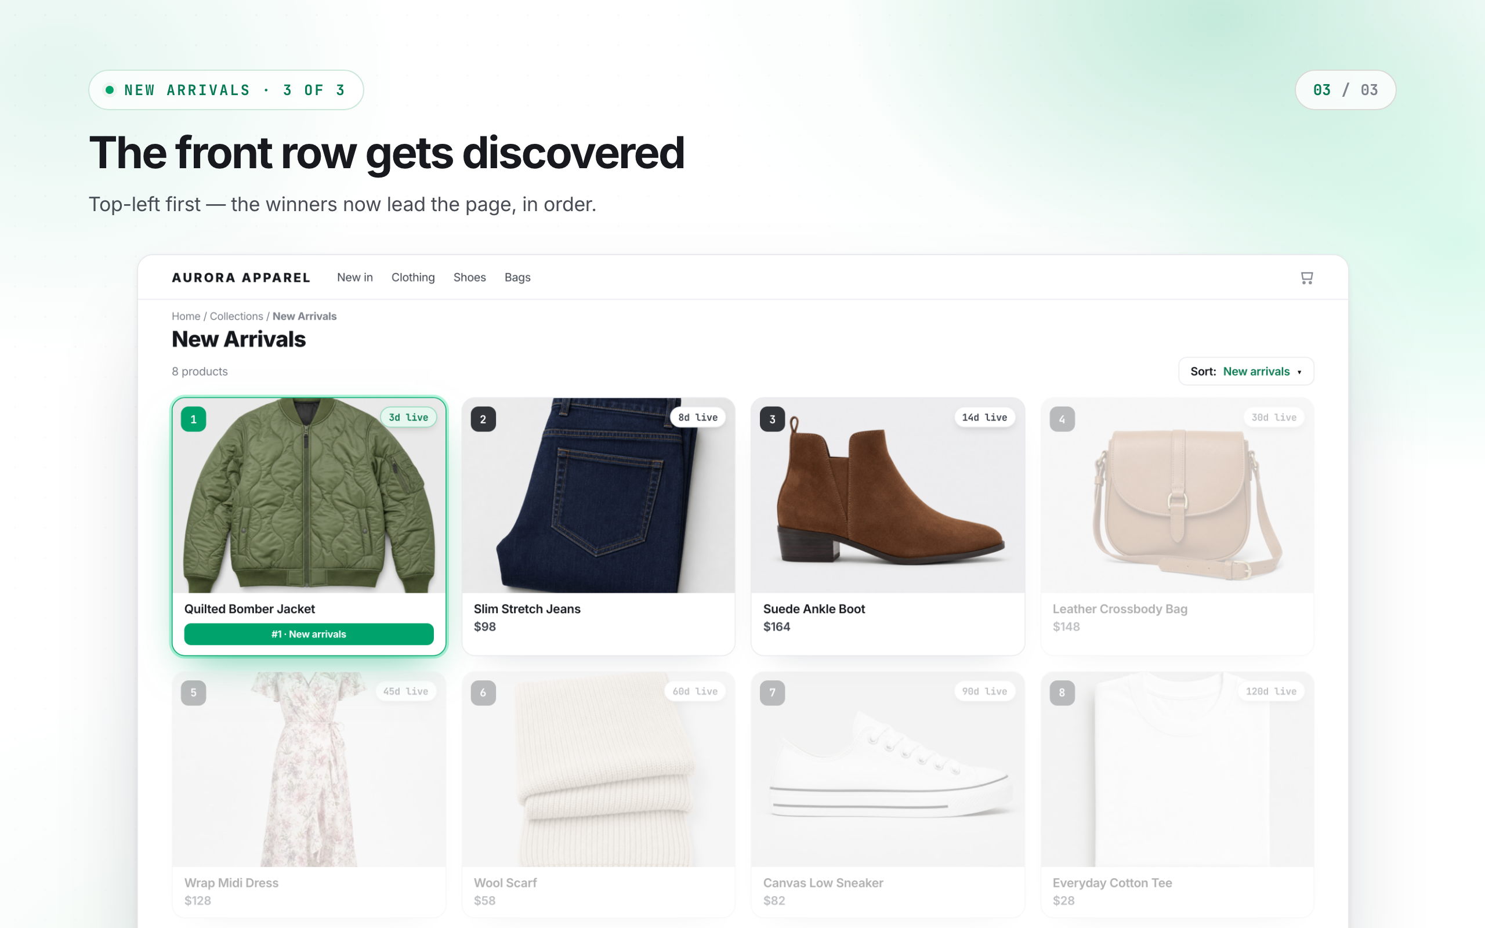Click the Canvas Low Sneaker title
This screenshot has width=1485, height=928.
pos(823,883)
